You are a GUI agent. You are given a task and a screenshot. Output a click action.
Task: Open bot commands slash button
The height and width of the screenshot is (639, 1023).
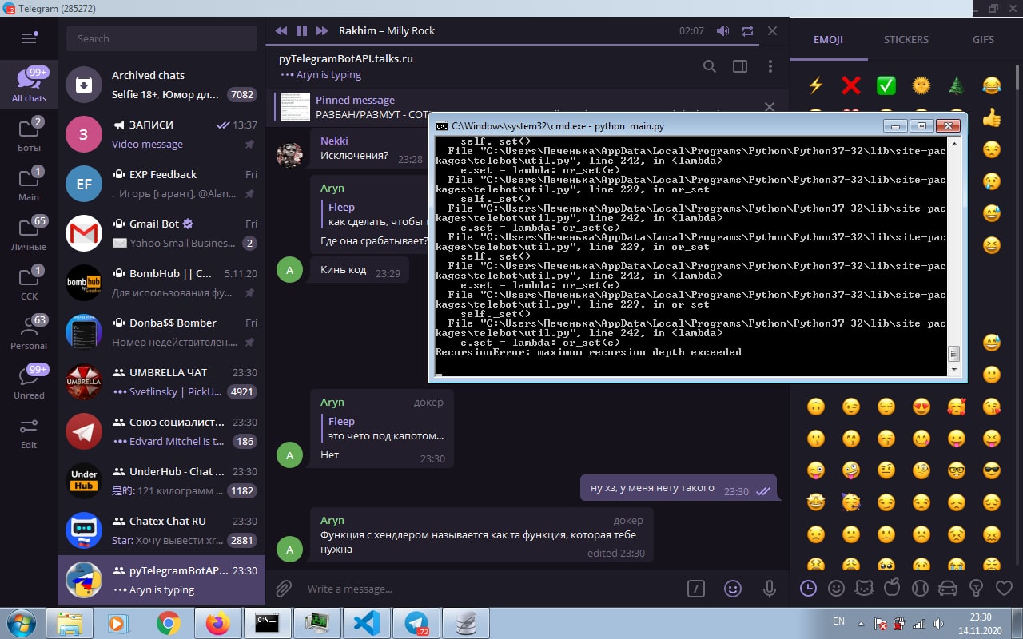pyautogui.click(x=696, y=589)
